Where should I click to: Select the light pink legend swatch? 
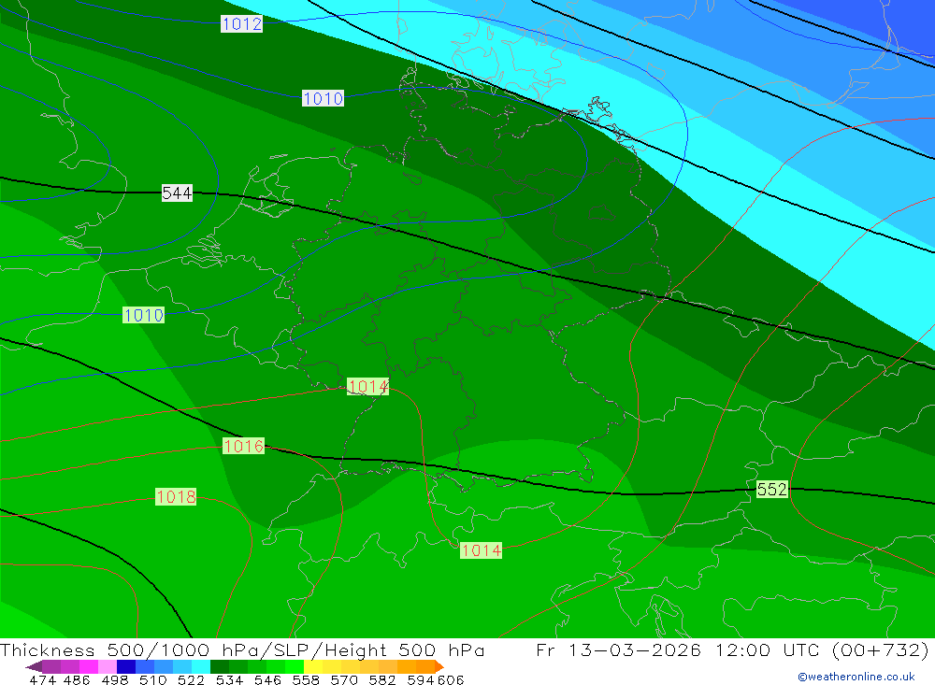108,666
